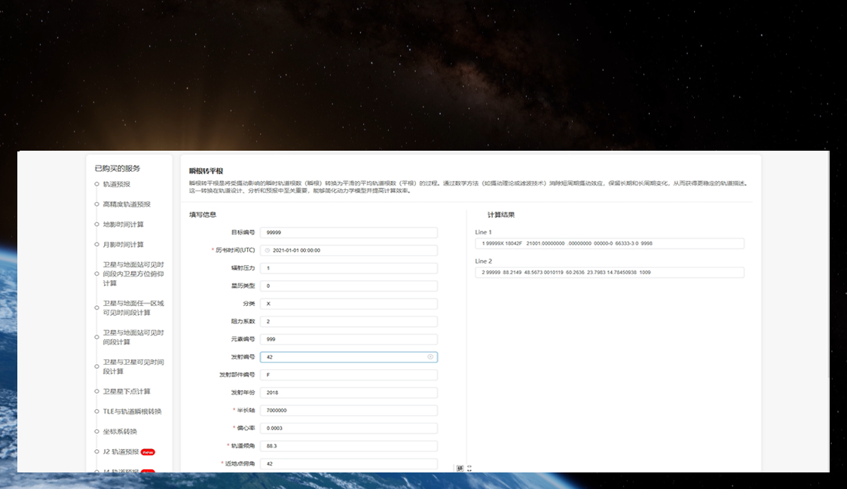
Task: Click the QR code icon near page bottom
Action: pyautogui.click(x=460, y=468)
